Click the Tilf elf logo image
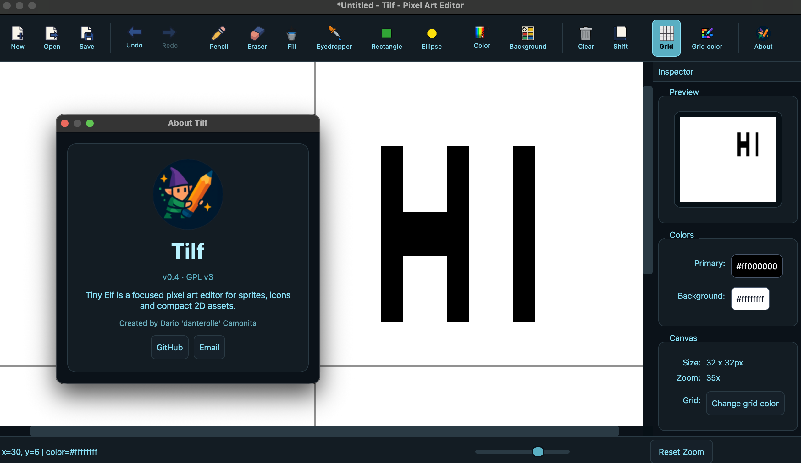Screen dimensions: 801x463 188,194
